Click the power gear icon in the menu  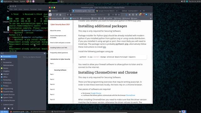coord(12,108)
